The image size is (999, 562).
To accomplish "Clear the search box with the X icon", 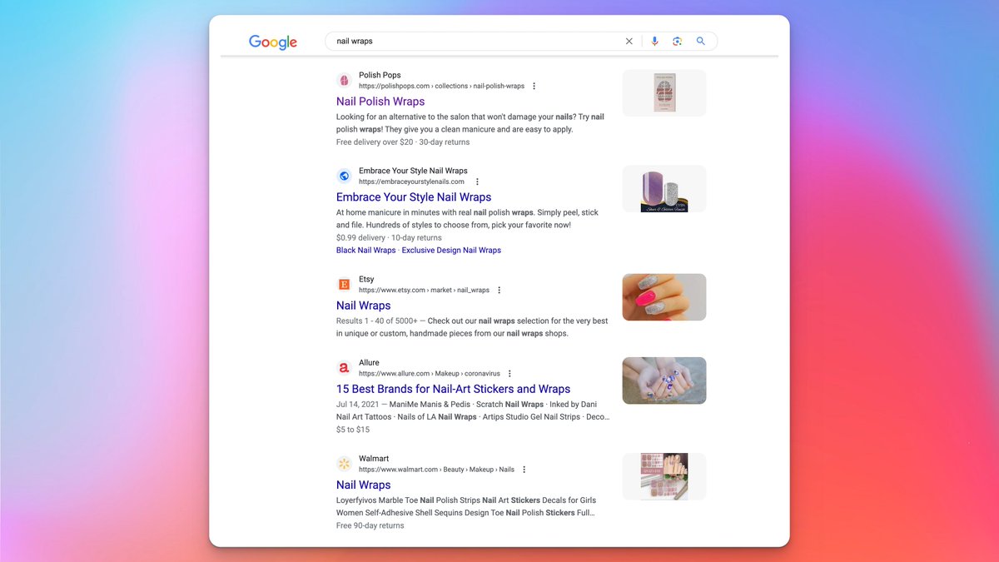I will click(x=629, y=41).
